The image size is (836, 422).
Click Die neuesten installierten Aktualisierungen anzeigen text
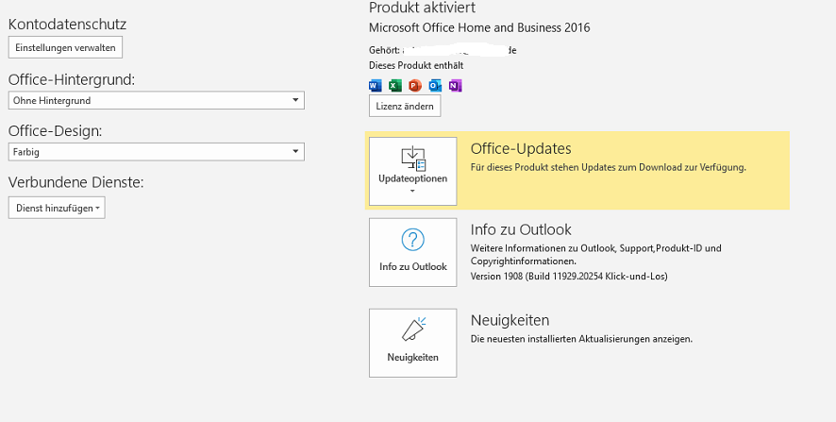581,339
